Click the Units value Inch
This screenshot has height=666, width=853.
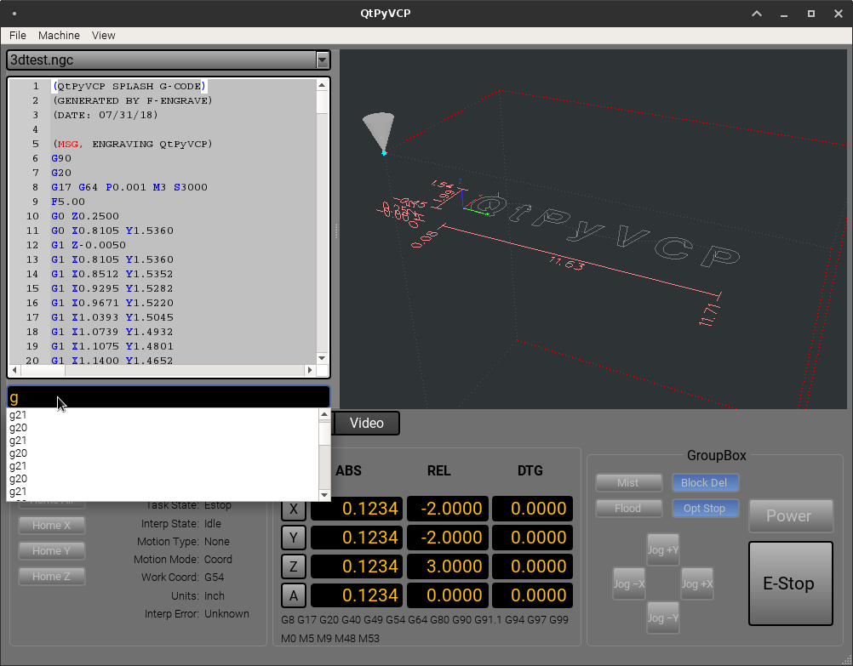[x=215, y=596]
